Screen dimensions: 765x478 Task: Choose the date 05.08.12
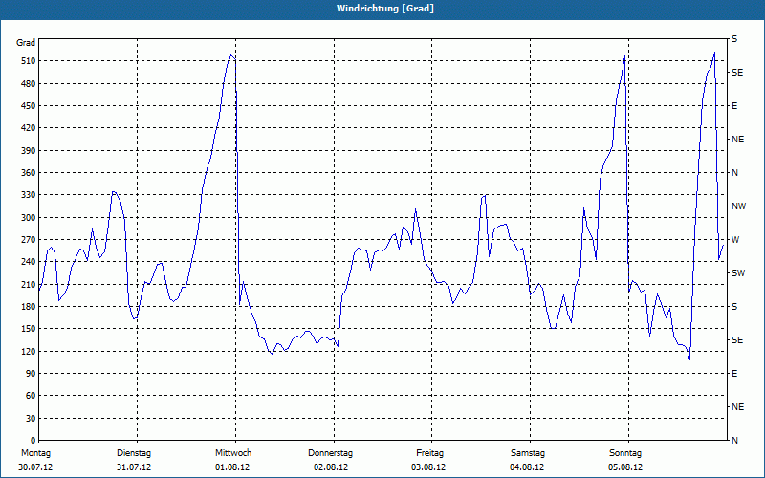tap(625, 467)
